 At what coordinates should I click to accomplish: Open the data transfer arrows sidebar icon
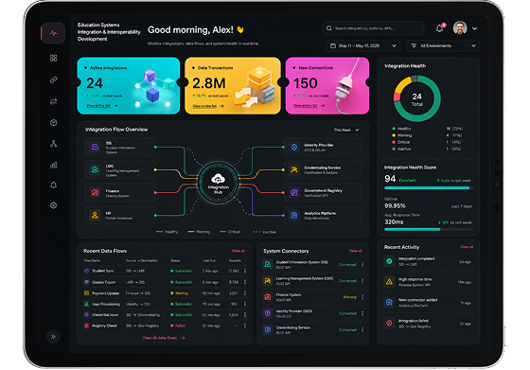coord(53,101)
